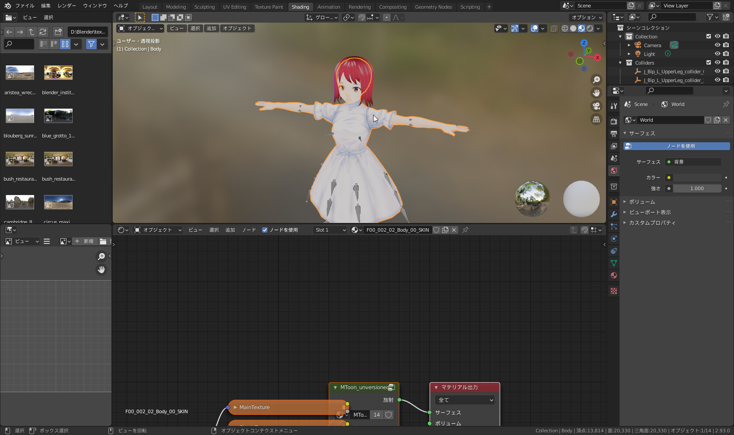This screenshot has width=734, height=435.
Task: Open the Slot 1 material dropdown
Action: click(330, 230)
